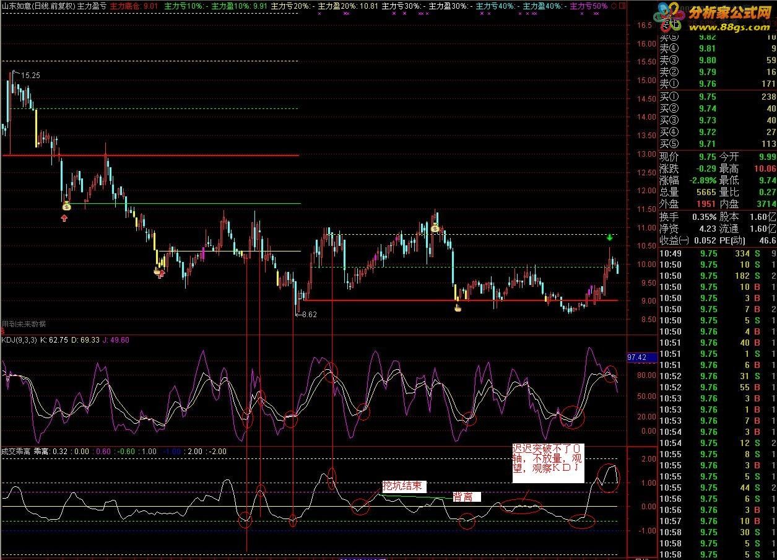Select the 10:50 trade row with 182 S
The height and width of the screenshot is (560, 777).
pos(718,276)
